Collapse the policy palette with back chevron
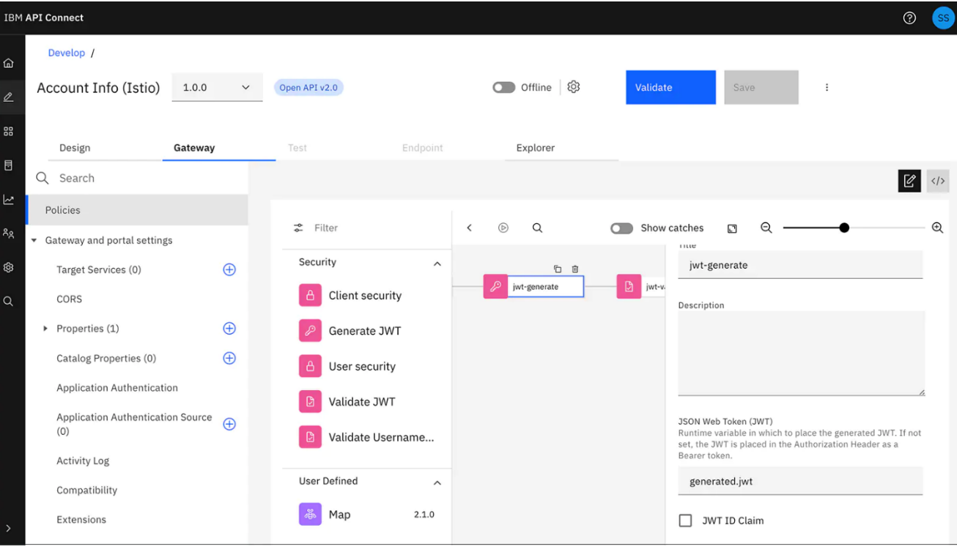957x552 pixels. click(x=470, y=228)
